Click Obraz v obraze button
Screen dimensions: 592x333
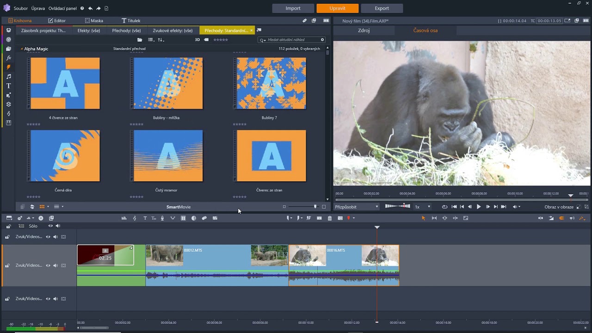click(x=559, y=207)
